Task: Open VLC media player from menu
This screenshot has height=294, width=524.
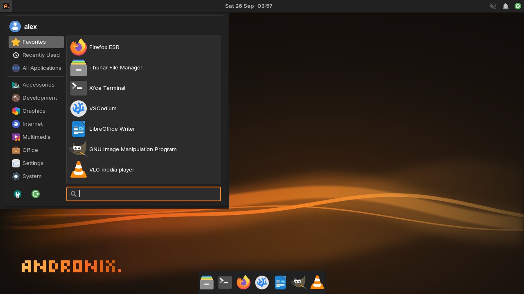Action: pos(143,169)
